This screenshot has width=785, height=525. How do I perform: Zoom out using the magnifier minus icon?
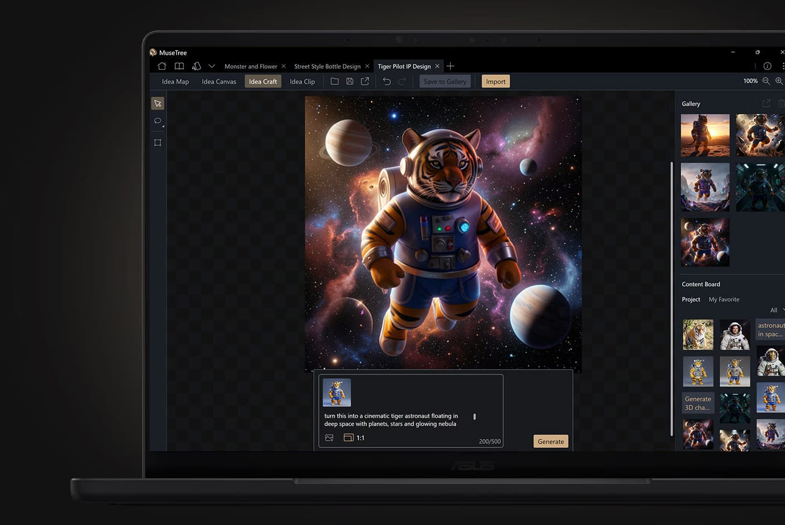point(766,81)
